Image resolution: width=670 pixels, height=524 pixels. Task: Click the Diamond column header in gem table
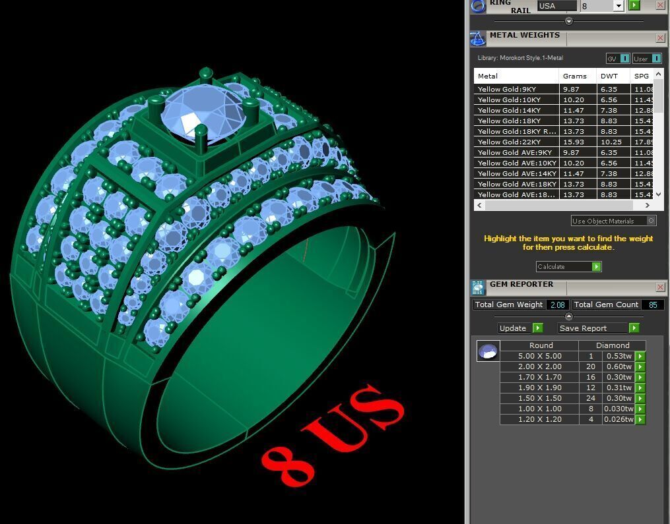tap(613, 345)
